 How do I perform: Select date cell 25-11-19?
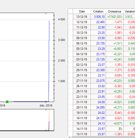(x=82, y=91)
